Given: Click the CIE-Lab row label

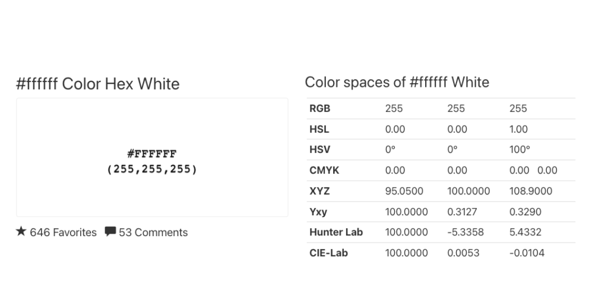Looking at the screenshot, I should pyautogui.click(x=328, y=253).
